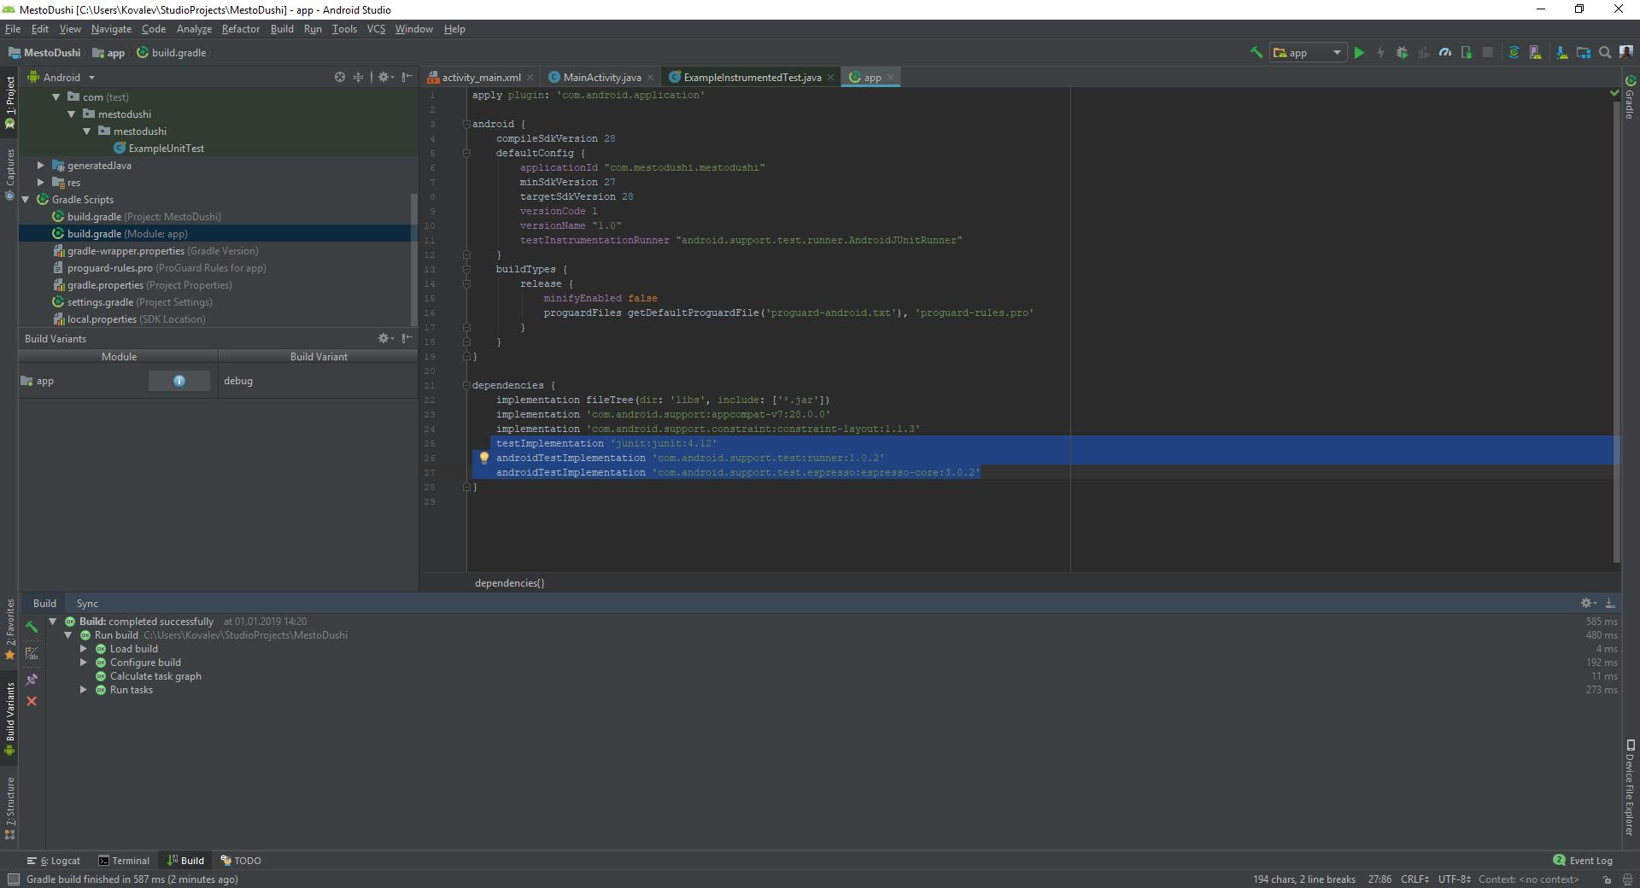This screenshot has height=888, width=1640.
Task: Click the yellow lightbulb intention icon
Action: click(483, 458)
